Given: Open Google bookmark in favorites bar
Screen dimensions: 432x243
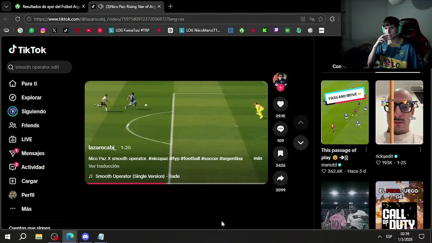Looking at the screenshot, I should pos(20,30).
